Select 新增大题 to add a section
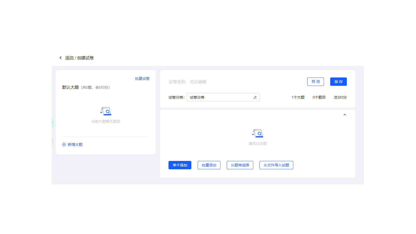 coord(75,144)
